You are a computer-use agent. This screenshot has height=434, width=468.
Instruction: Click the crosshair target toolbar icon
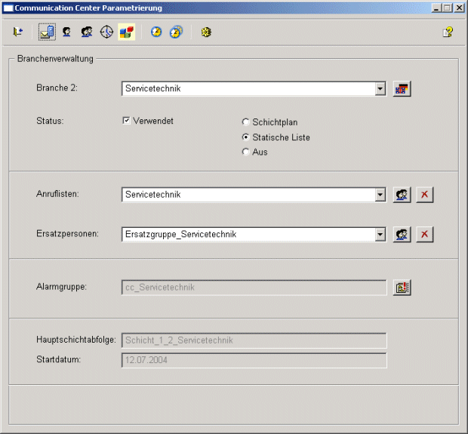[106, 32]
